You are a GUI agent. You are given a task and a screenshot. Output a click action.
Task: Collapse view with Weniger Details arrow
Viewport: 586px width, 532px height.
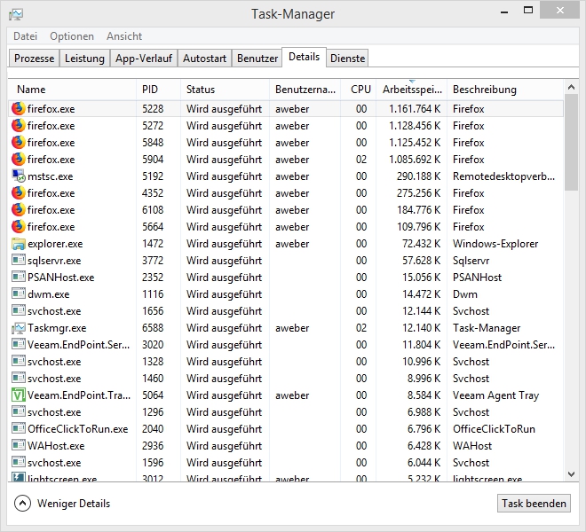22,504
